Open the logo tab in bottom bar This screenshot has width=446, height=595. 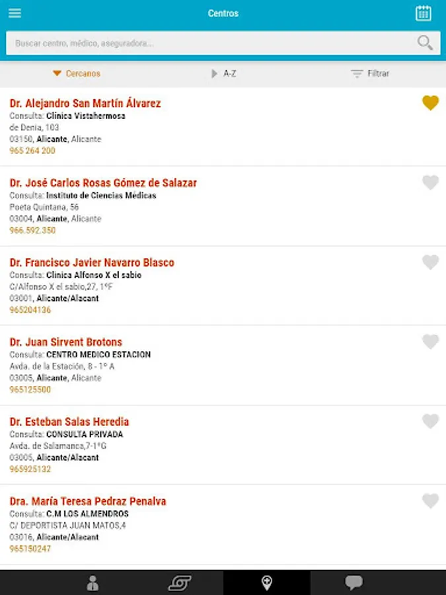tap(179, 583)
